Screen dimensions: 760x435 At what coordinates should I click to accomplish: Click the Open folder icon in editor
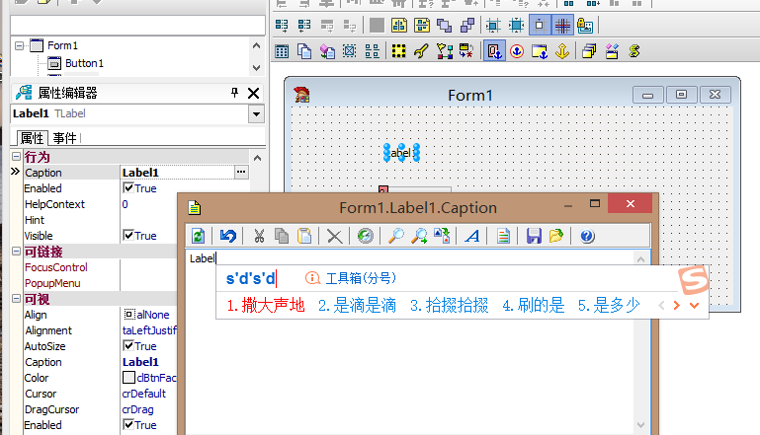pos(556,236)
